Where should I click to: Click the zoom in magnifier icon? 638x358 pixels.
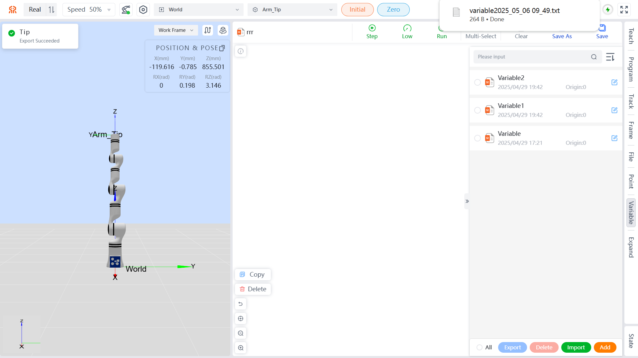tap(241, 348)
